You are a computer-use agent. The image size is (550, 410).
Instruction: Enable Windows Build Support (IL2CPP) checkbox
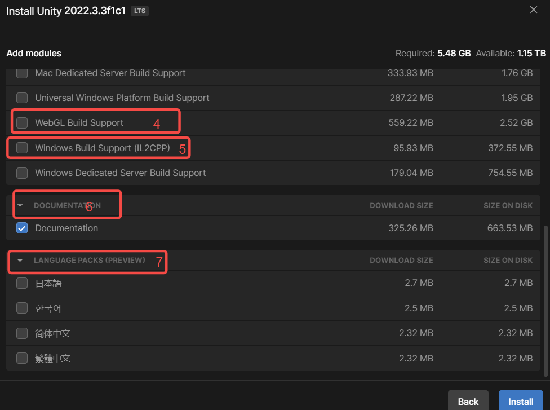(22, 148)
